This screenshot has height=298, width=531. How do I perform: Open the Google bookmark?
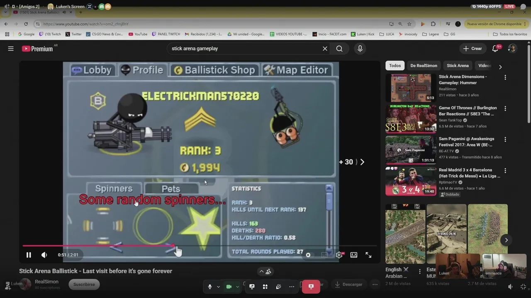pyautogui.click(x=26, y=34)
